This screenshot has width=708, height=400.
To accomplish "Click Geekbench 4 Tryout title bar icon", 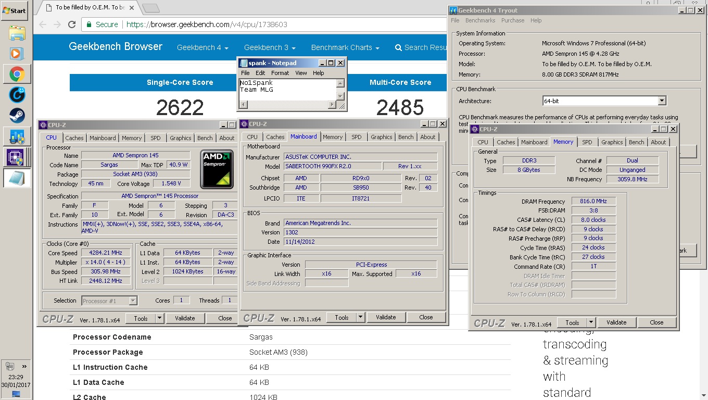I will tap(453, 10).
